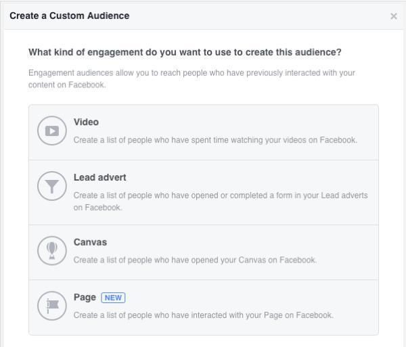Click 'content on Facebook.' in intro text
The width and height of the screenshot is (406, 347).
pyautogui.click(x=67, y=85)
